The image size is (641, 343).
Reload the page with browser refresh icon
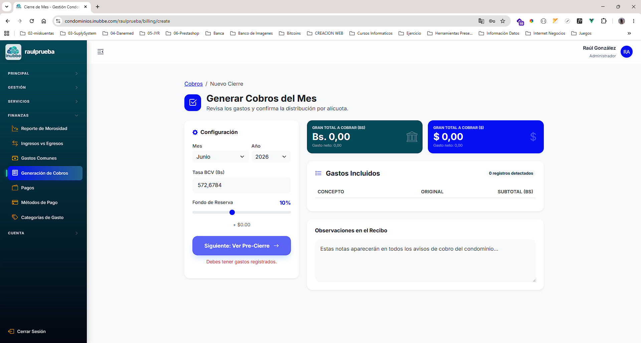click(x=32, y=21)
